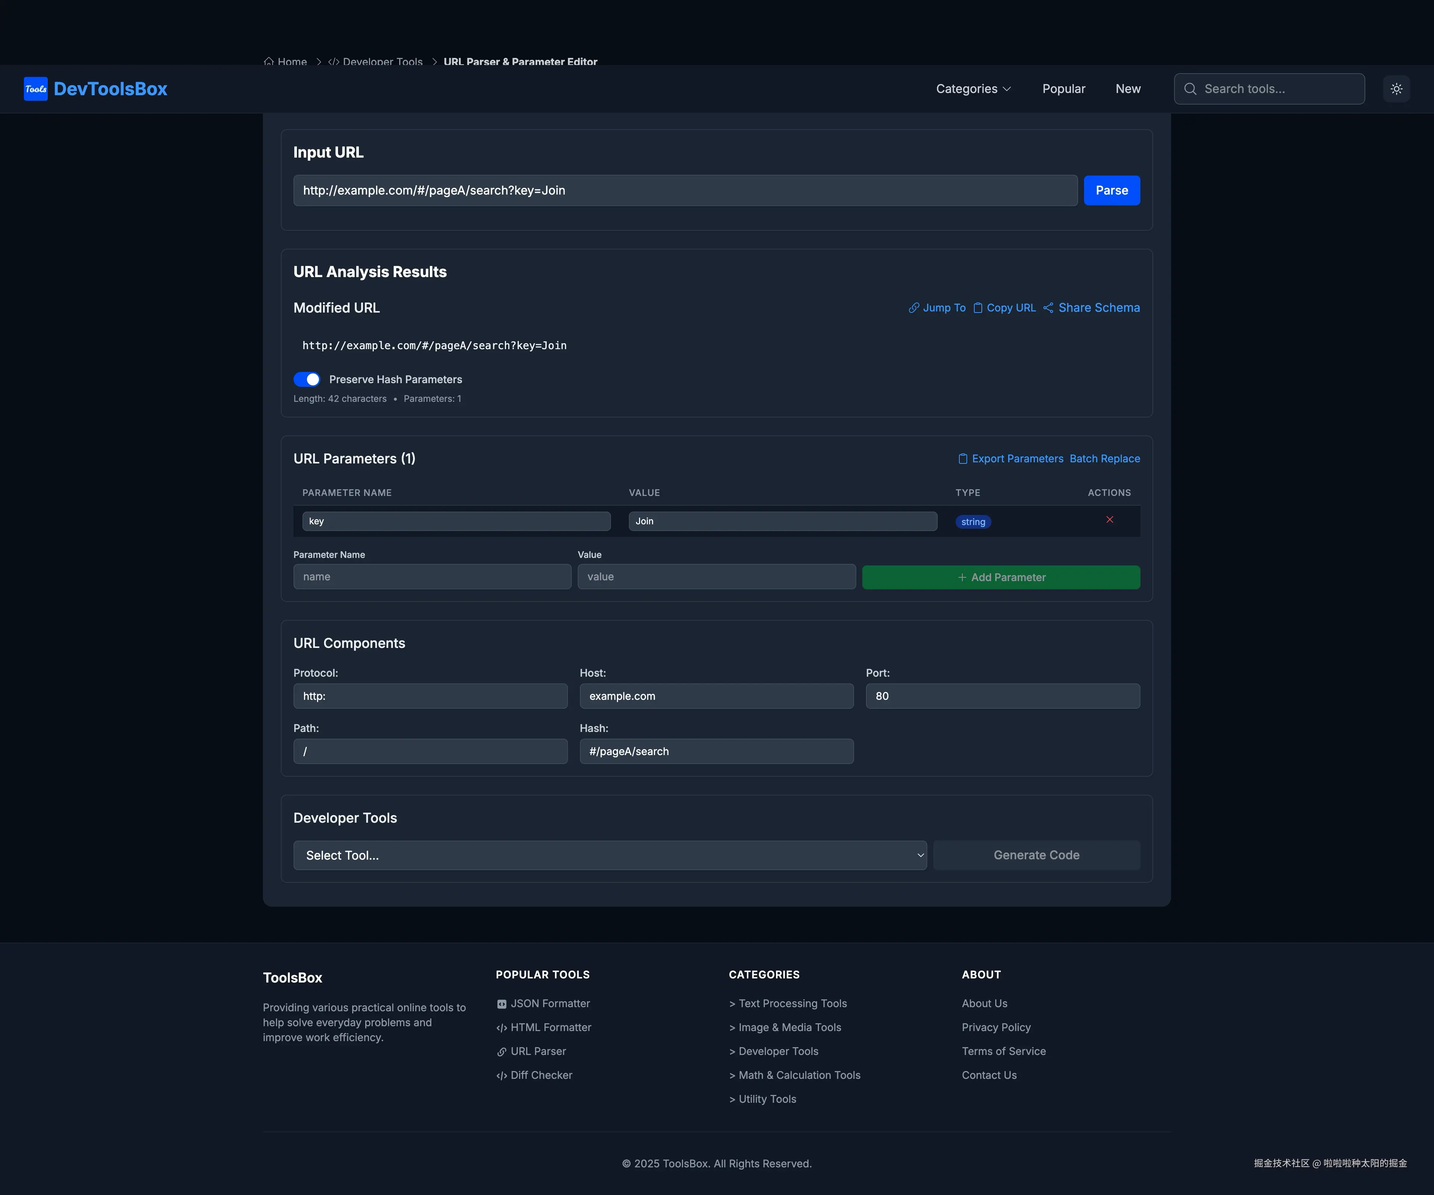Click the Developer Tools breadcrumb link

coord(382,62)
